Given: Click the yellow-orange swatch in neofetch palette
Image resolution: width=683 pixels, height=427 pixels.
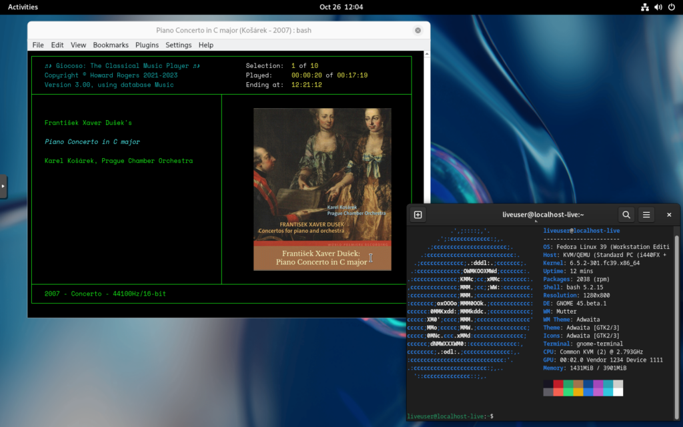Looking at the screenshot, I should (x=578, y=392).
